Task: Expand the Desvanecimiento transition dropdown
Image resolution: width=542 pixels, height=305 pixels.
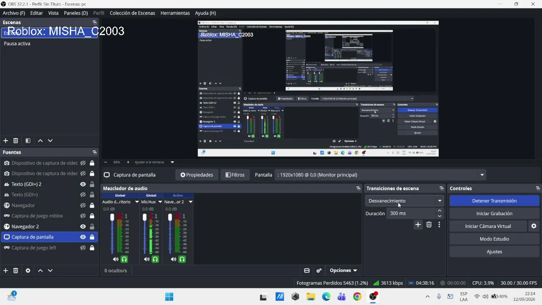Action: coord(440,201)
